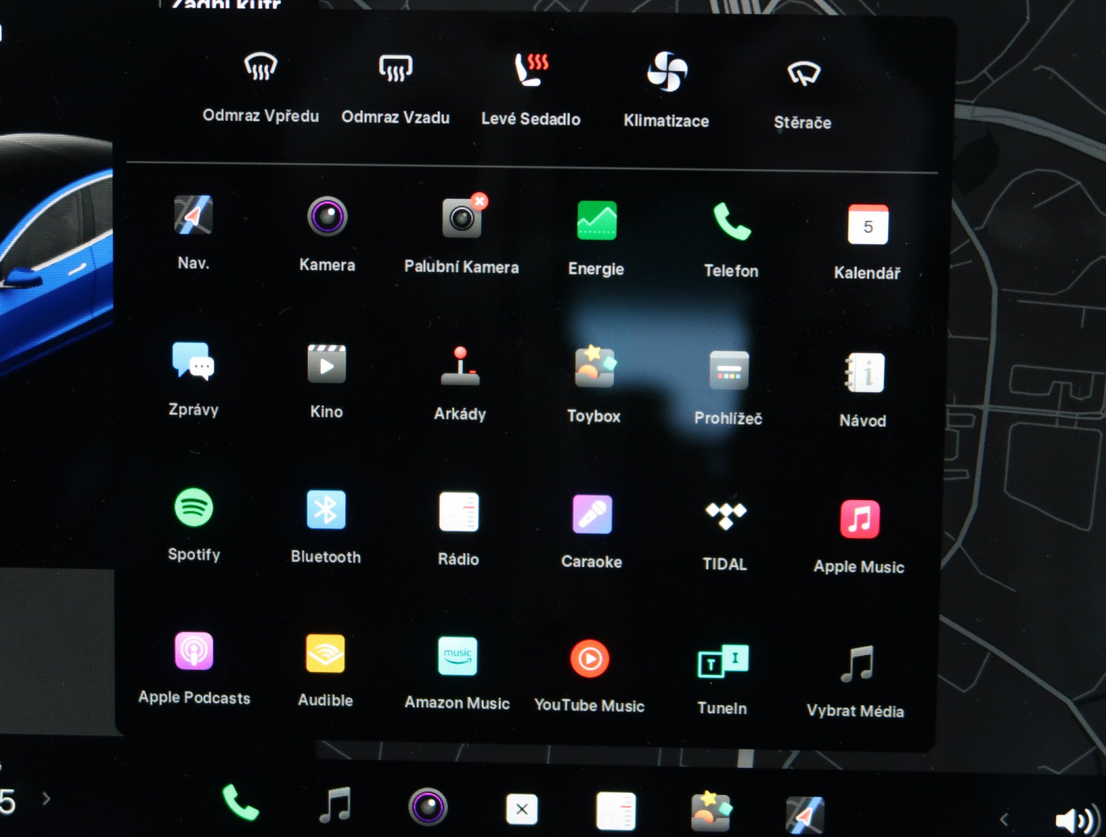Open the Kalendář app
This screenshot has width=1106, height=837.
tap(867, 225)
